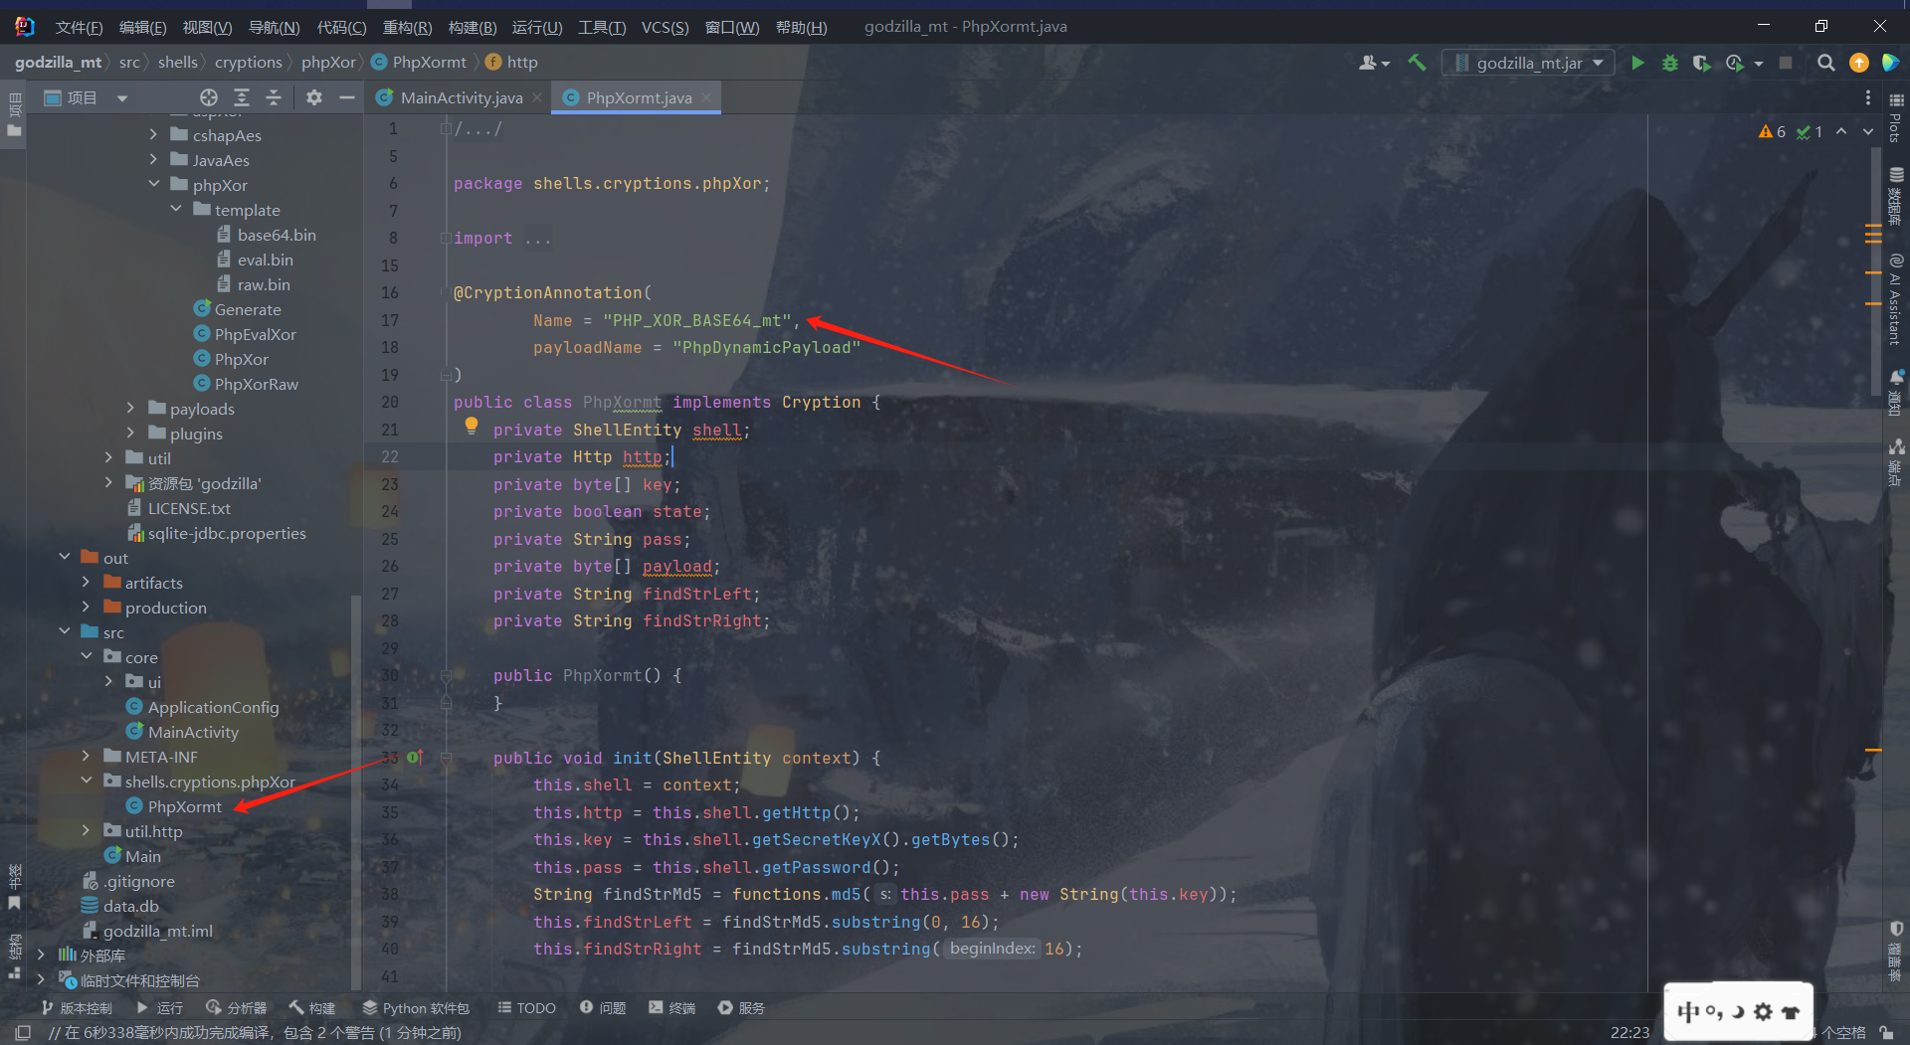Open run configuration dropdown godzilla_mt.jar
1910x1045 pixels.
(1528, 63)
